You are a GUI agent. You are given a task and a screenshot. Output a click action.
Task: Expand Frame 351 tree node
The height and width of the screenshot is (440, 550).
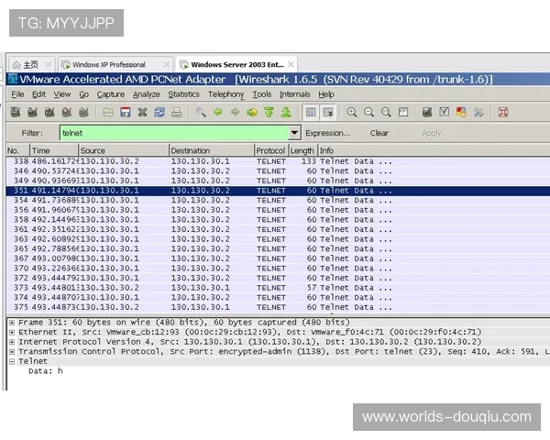click(12, 323)
